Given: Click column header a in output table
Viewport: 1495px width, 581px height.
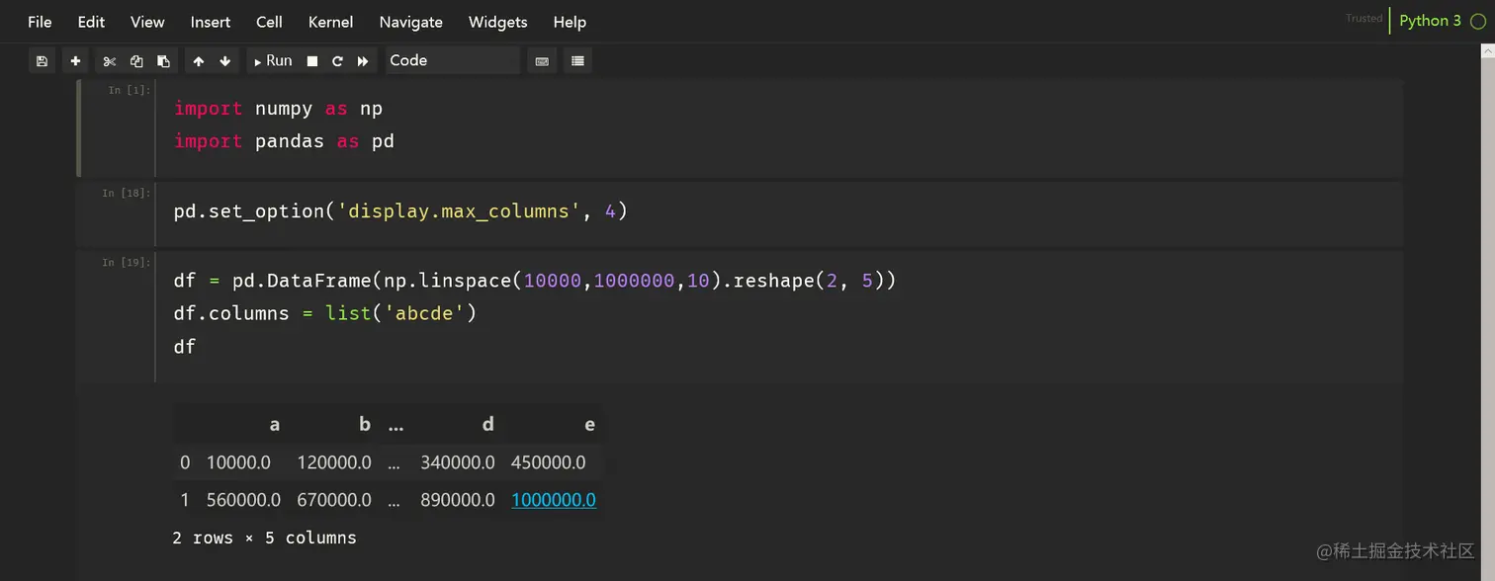Looking at the screenshot, I should tap(275, 424).
